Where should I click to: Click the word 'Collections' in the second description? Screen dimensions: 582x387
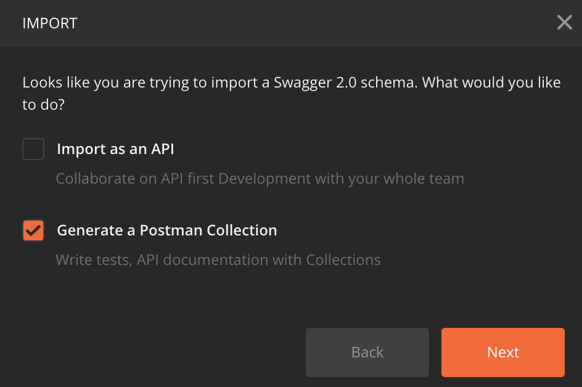[343, 260]
